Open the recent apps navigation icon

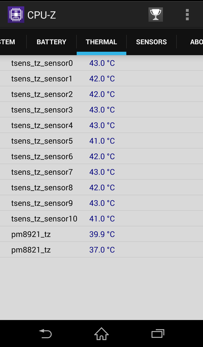158,334
